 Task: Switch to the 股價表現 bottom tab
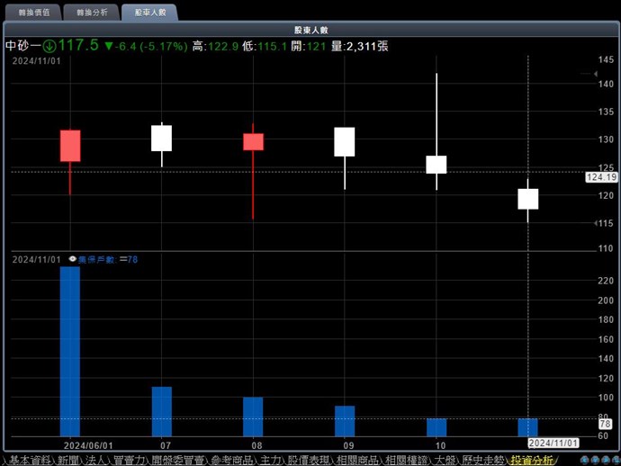click(308, 460)
